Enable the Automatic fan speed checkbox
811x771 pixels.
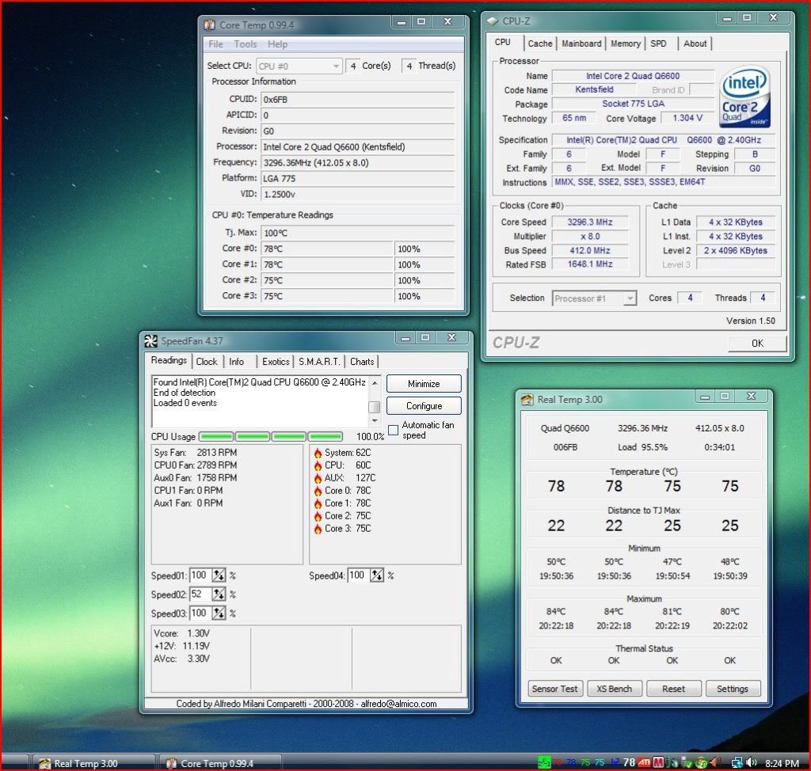click(x=393, y=431)
